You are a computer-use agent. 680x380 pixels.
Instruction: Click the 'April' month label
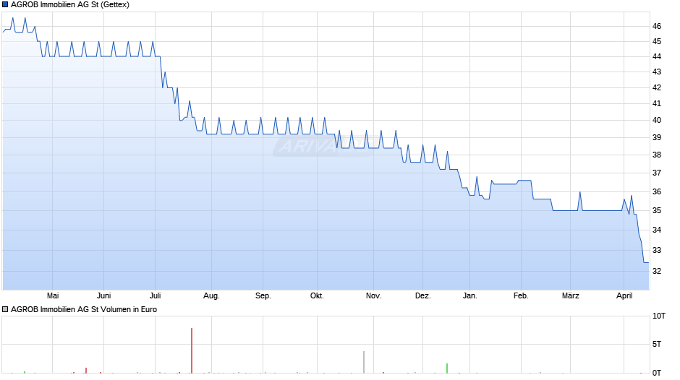tap(624, 295)
